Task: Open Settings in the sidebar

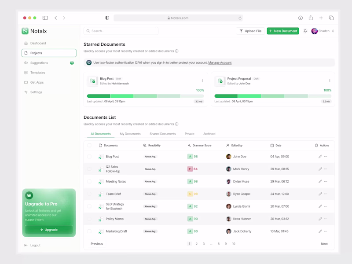Action: click(x=49, y=92)
